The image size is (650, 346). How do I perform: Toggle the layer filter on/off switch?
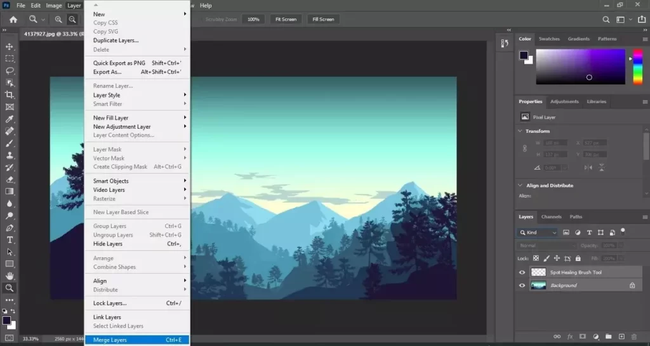623,231
